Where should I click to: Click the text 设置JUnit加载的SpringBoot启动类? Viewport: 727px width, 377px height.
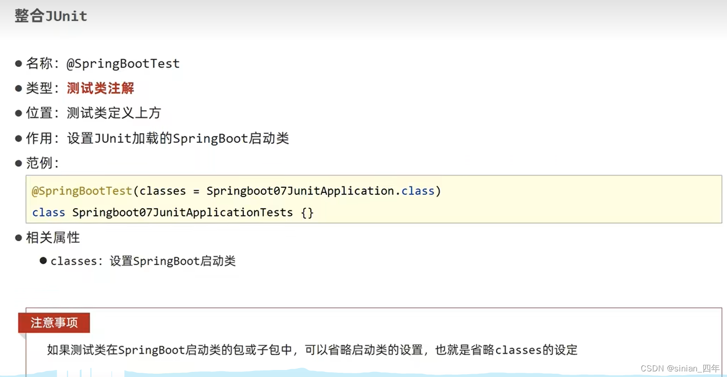(x=178, y=138)
